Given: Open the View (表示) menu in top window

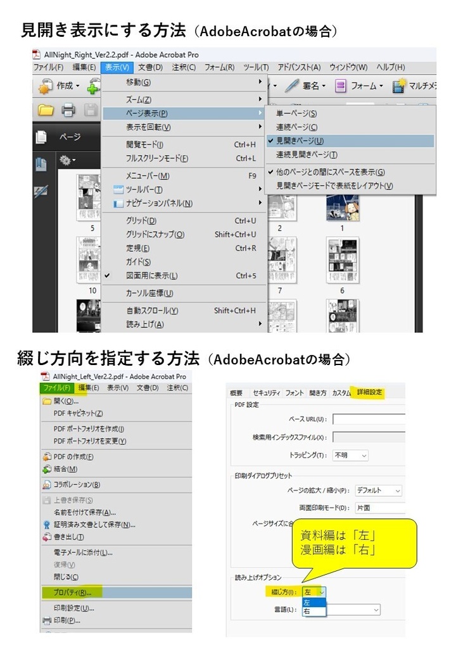Looking at the screenshot, I should pyautogui.click(x=117, y=67).
